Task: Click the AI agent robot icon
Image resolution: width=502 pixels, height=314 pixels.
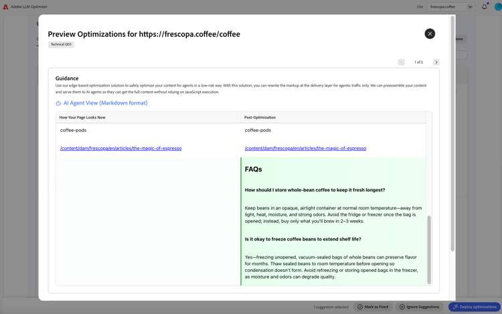Action: [x=58, y=103]
